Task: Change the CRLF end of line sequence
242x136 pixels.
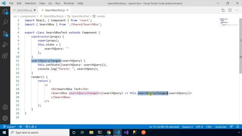Action: click(209, 127)
